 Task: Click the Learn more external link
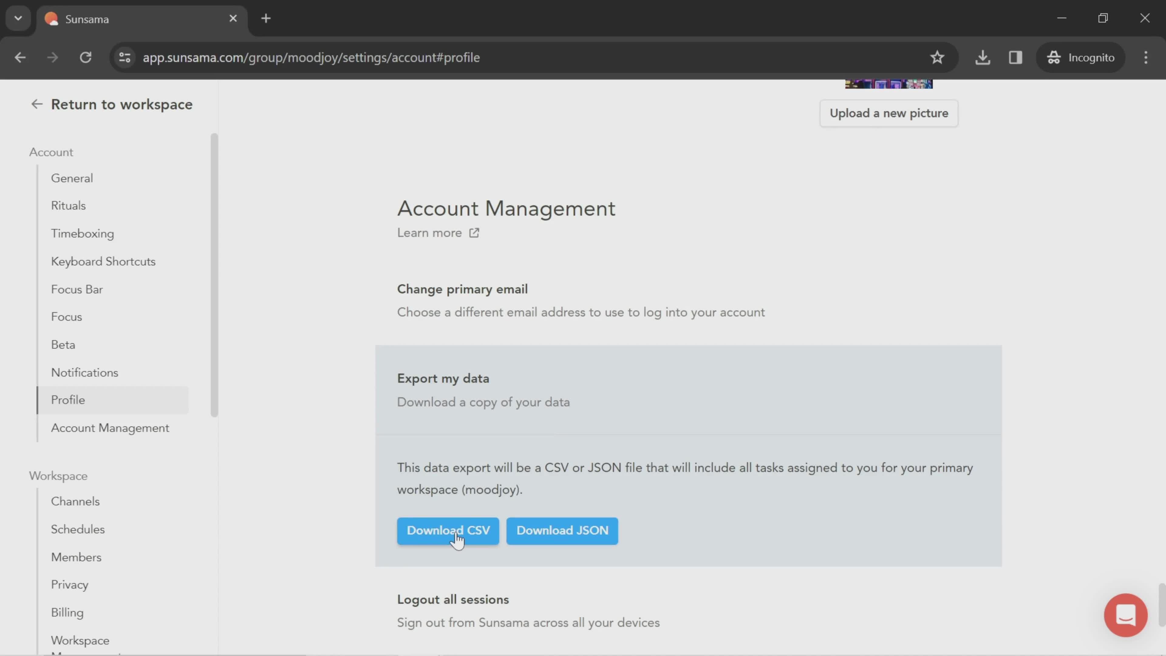tap(438, 232)
